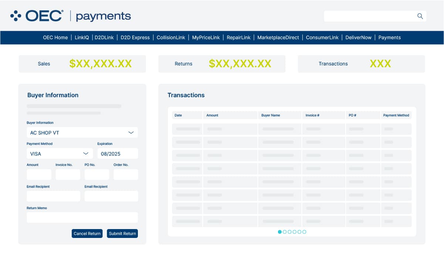
Task: Click the Amount input field
Action: tap(39, 175)
